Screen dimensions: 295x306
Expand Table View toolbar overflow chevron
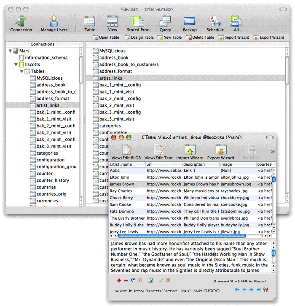[273, 151]
